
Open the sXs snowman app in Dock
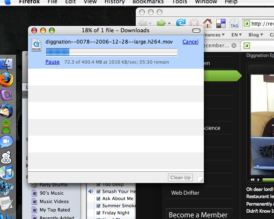[6, 157]
